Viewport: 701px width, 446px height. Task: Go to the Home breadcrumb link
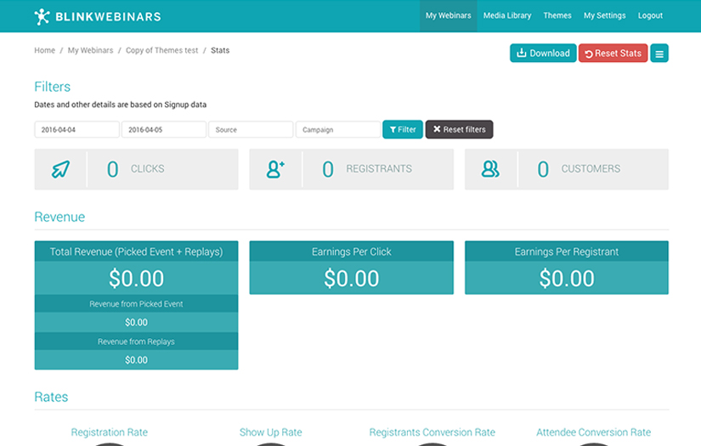45,50
